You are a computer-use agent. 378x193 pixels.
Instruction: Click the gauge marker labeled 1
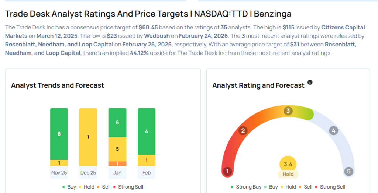point(228,171)
